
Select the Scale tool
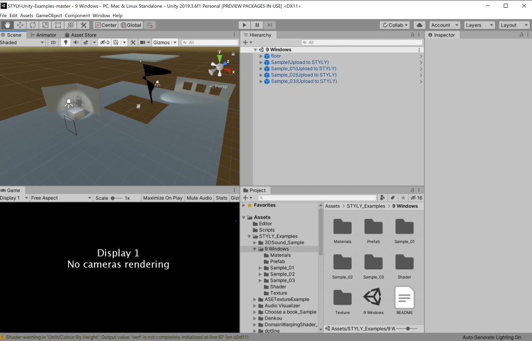[x=45, y=24]
